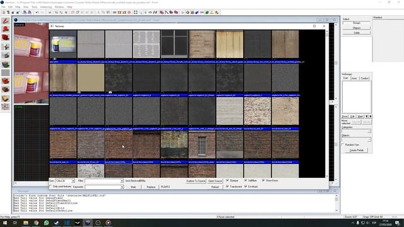
Task: Click the Mark button in texture browser
Action: (x=133, y=187)
